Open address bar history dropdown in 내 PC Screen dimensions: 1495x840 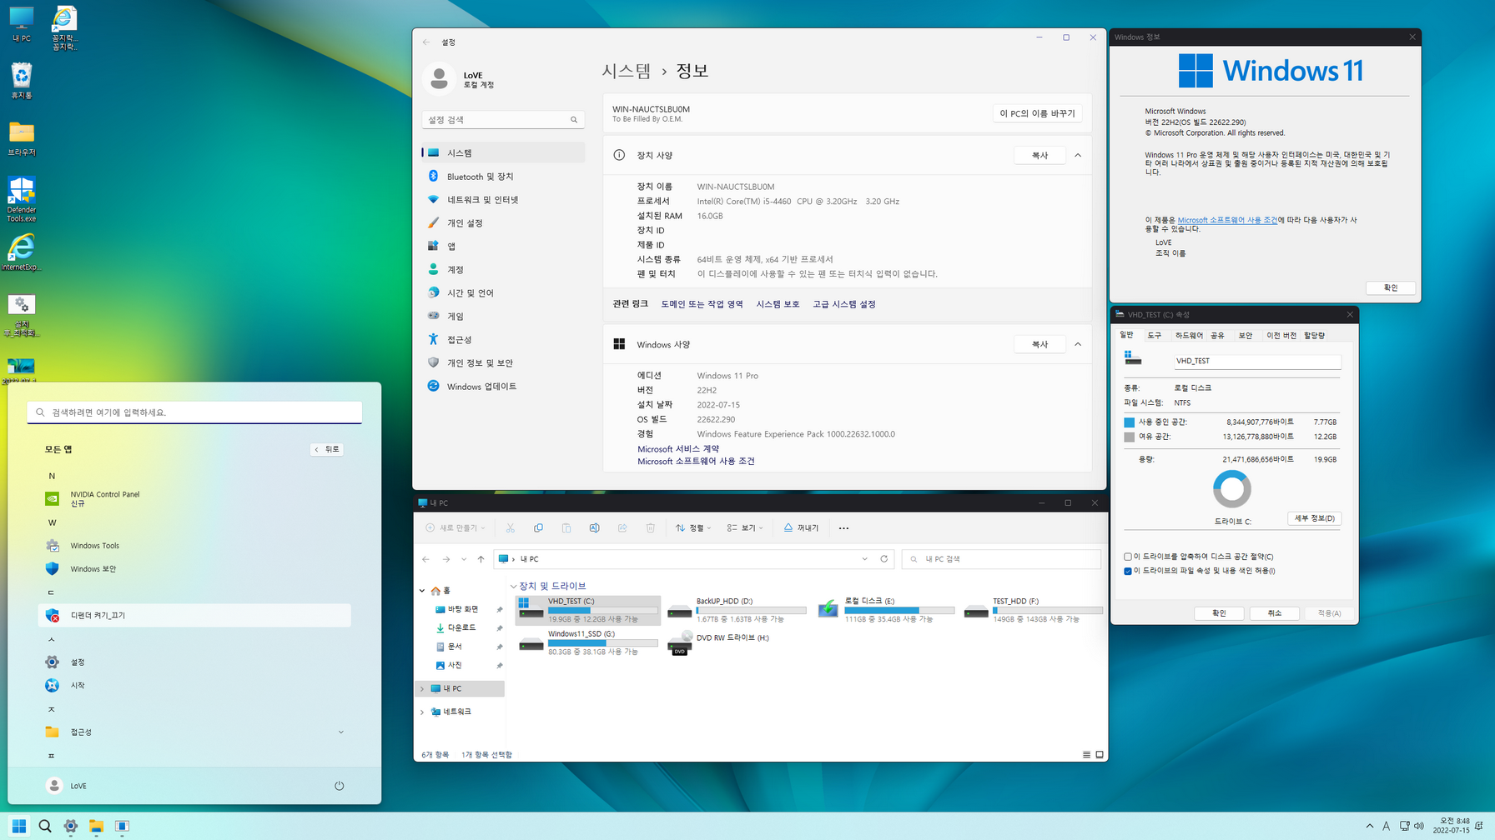(864, 559)
